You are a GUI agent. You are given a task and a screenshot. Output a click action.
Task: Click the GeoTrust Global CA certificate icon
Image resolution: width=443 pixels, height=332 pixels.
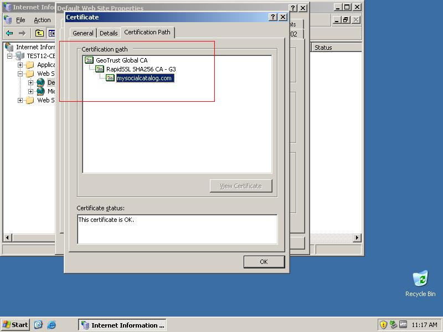89,60
